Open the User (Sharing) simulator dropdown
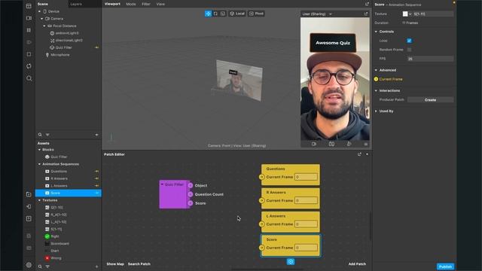Viewport: 482px width, 271px height. pos(317,14)
